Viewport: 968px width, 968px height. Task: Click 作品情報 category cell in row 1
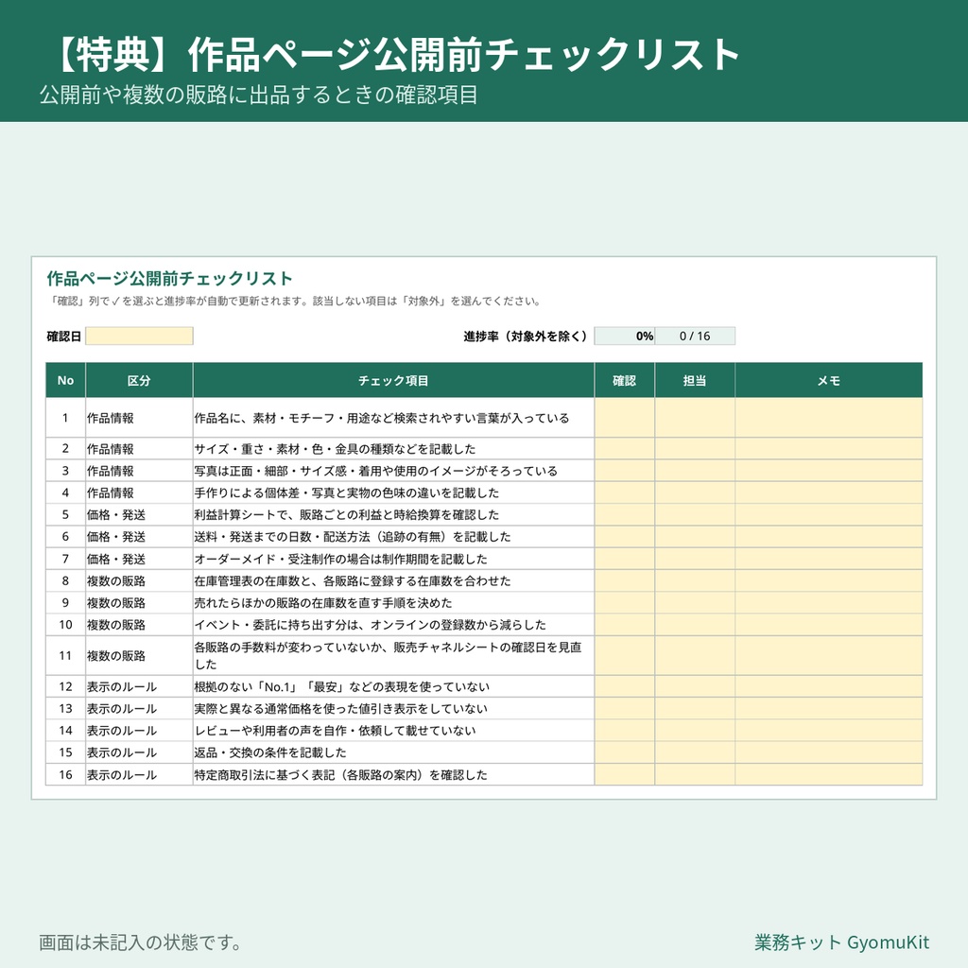click(x=139, y=418)
